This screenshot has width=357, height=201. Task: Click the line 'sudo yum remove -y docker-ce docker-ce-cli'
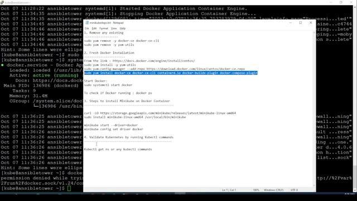tap(122, 41)
